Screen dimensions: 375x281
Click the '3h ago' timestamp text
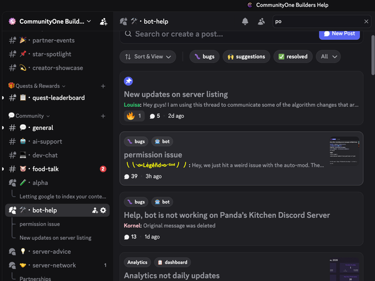[x=154, y=177]
